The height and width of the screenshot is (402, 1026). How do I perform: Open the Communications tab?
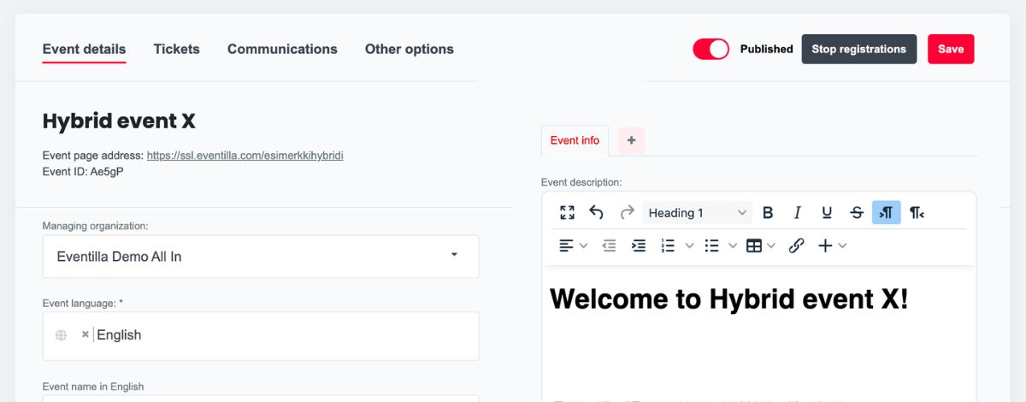(x=282, y=49)
